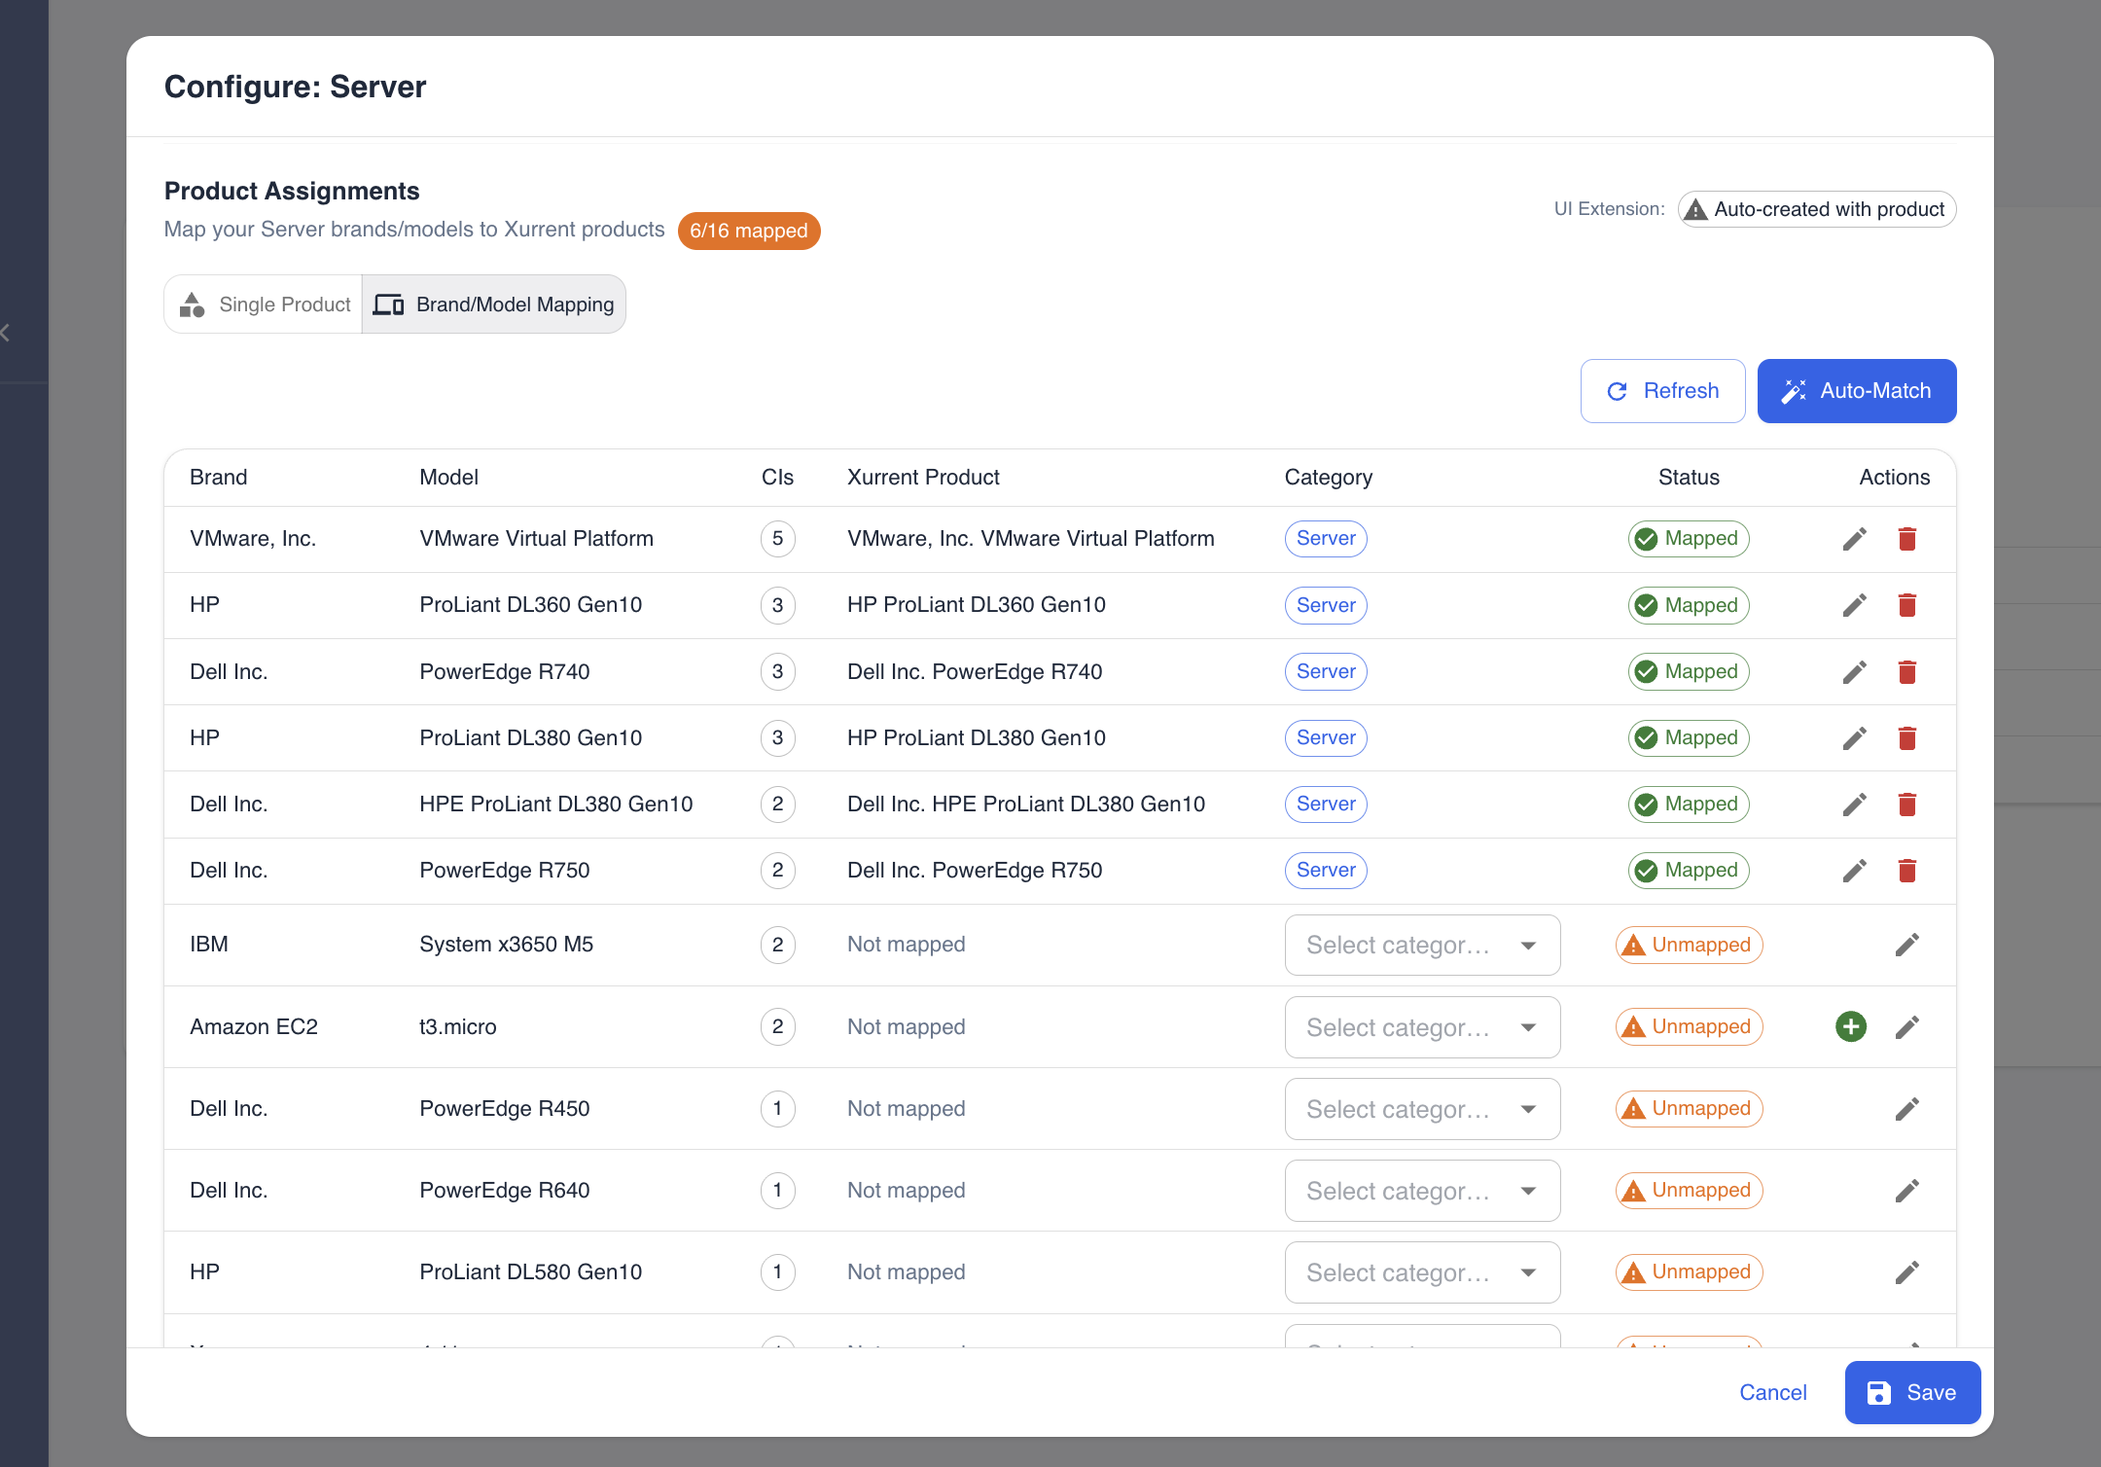This screenshot has height=1467, width=2101.
Task: Open category dropdown for ProLiant DL580 Gen10
Action: tap(1422, 1272)
